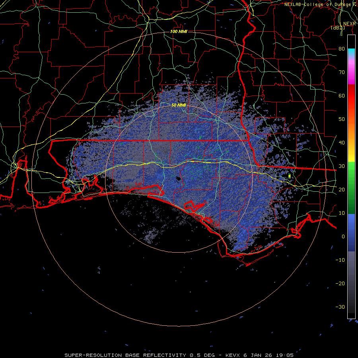Click the black radar site dot at center
358x358 pixels.
click(x=178, y=179)
